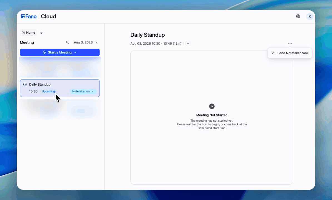The width and height of the screenshot is (332, 200).
Task: Click the Meeting Not Started heading
Action: (212, 115)
